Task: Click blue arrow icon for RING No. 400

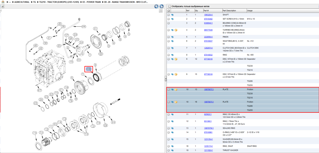Action: coord(172,55)
